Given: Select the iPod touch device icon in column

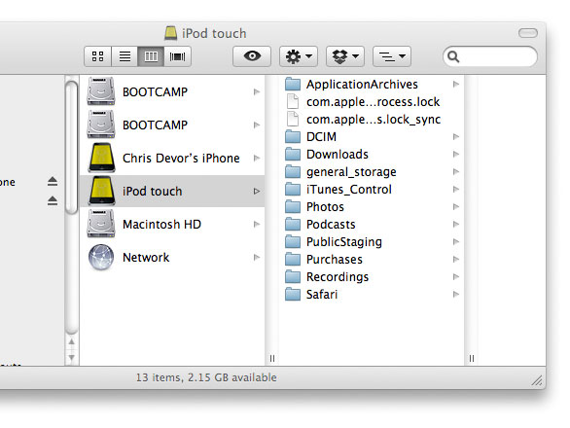Looking at the screenshot, I should tap(102, 191).
